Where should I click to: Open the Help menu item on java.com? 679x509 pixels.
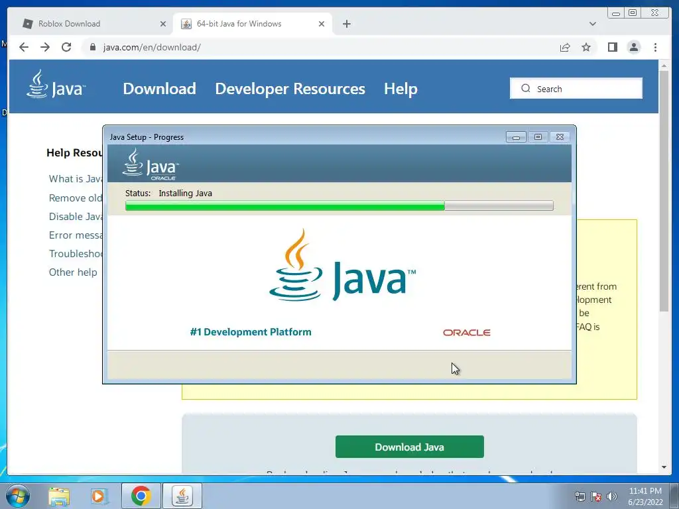point(401,89)
